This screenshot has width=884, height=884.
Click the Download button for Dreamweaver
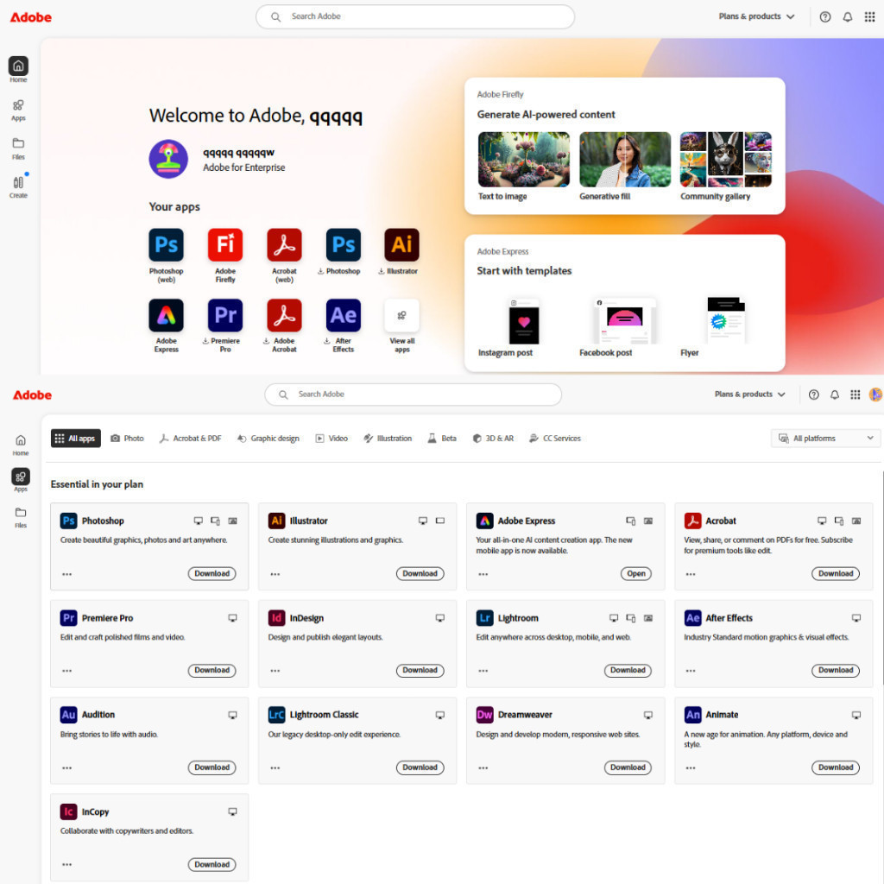click(x=628, y=767)
